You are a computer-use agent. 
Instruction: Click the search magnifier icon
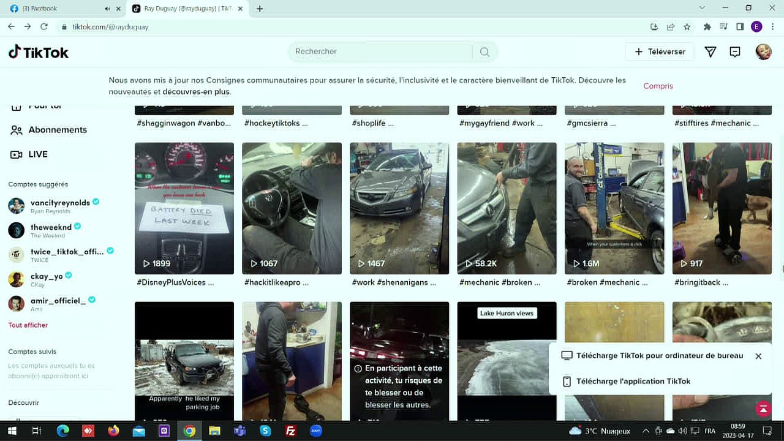point(484,52)
